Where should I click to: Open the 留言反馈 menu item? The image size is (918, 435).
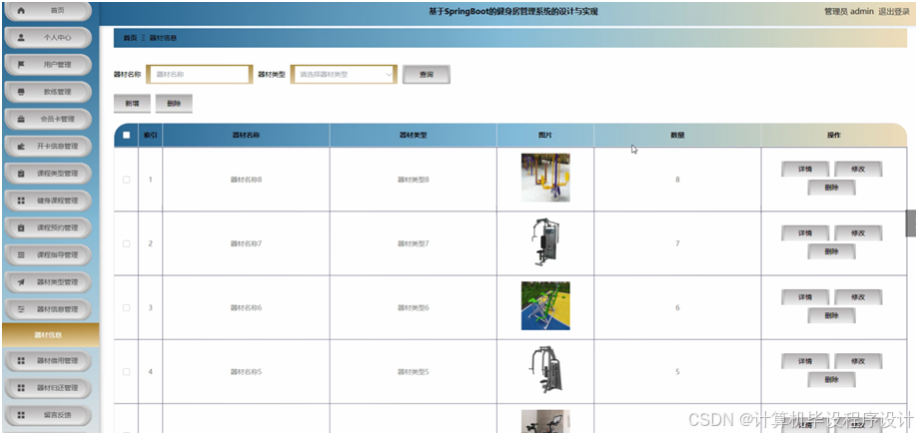49,415
